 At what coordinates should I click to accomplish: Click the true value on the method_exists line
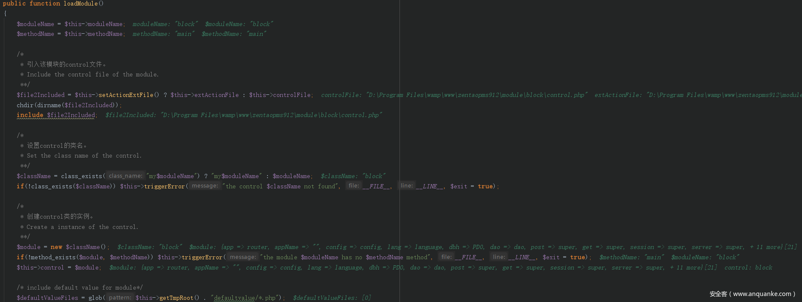pyautogui.click(x=578, y=257)
